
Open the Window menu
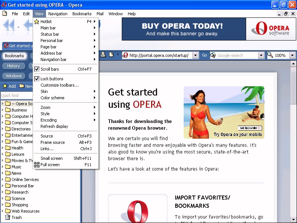click(115, 14)
